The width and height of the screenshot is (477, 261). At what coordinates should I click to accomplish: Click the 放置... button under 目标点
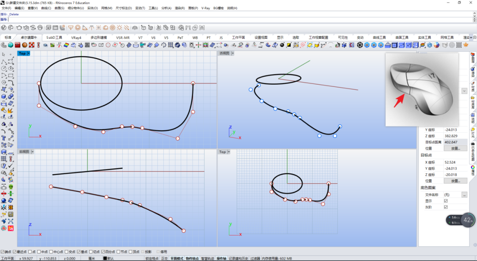tap(455, 181)
